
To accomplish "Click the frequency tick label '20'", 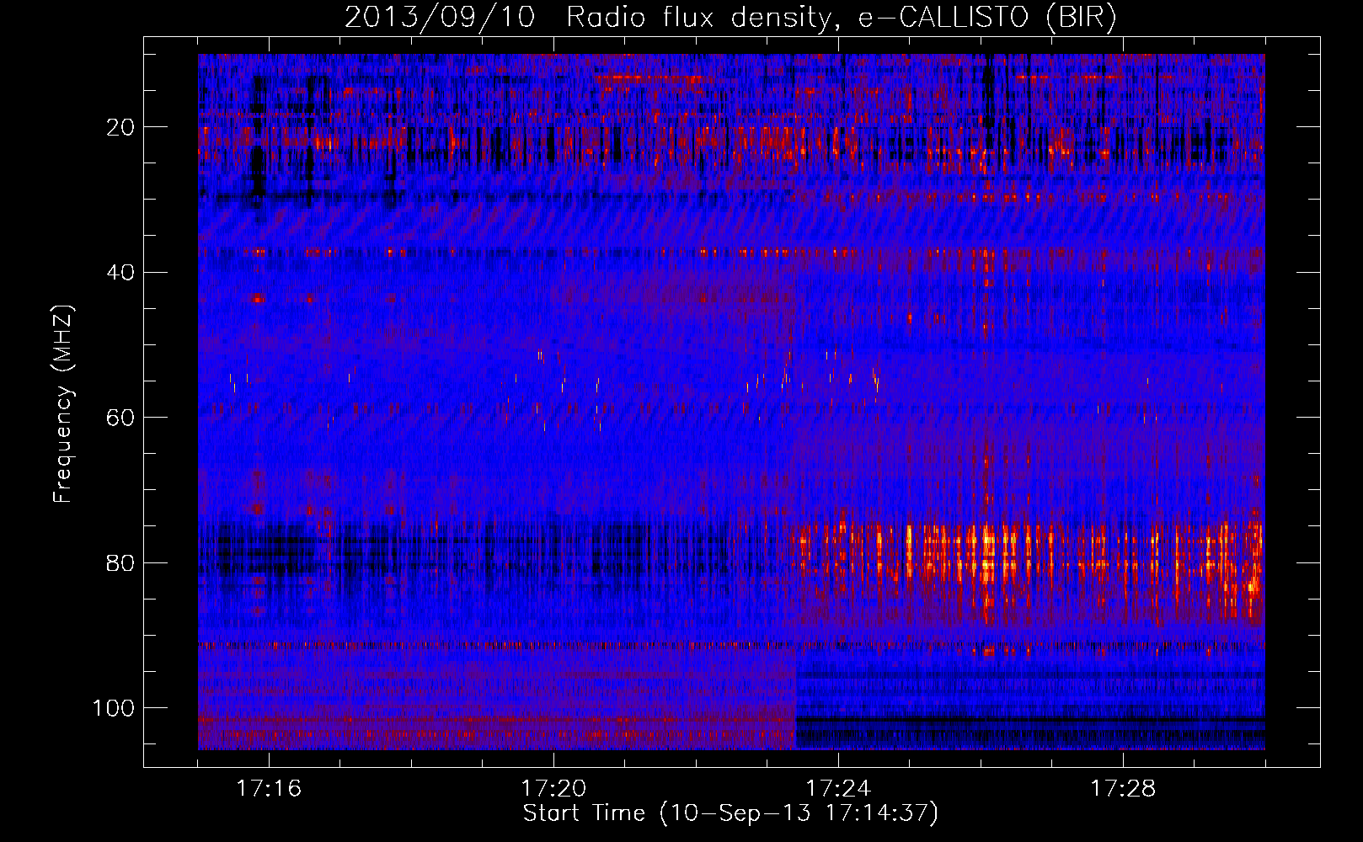I will click(120, 127).
